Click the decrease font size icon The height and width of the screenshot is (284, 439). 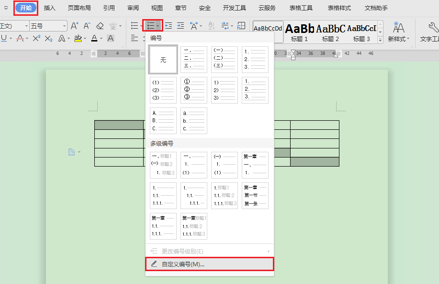point(87,26)
